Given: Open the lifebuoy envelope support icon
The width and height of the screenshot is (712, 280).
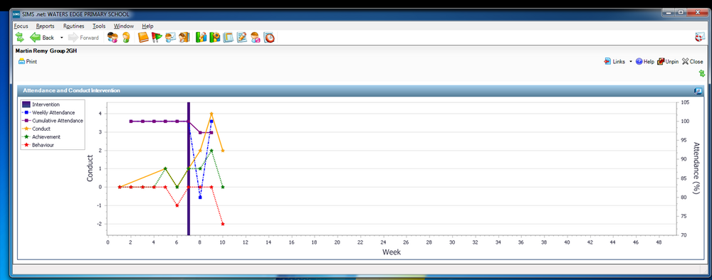Looking at the screenshot, I should point(700,38).
